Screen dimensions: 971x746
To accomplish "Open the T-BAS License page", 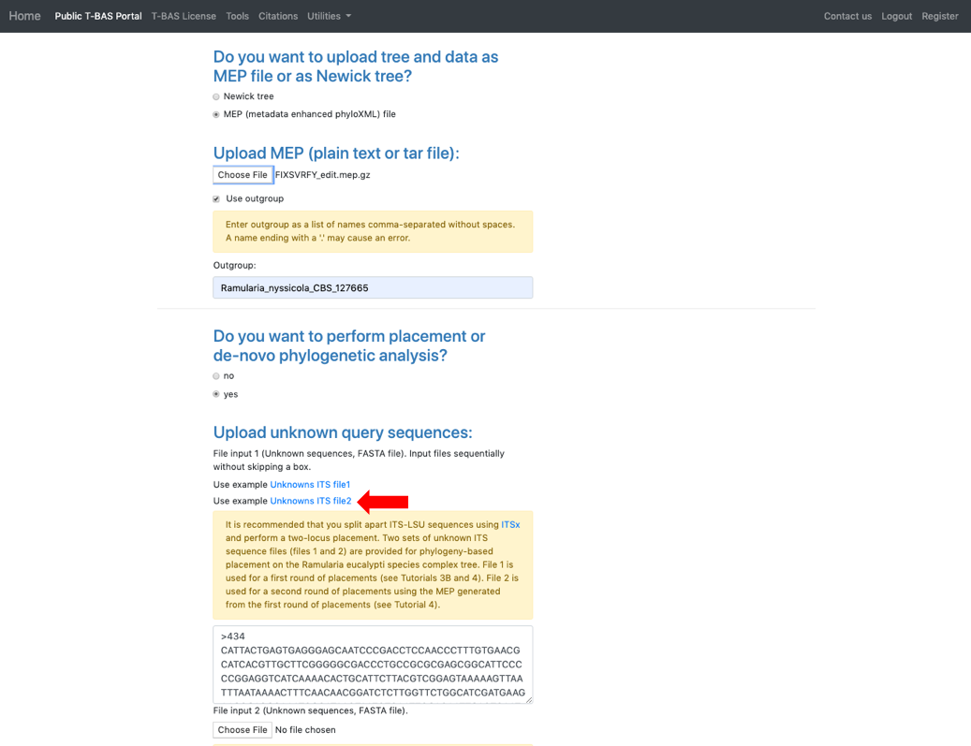I will click(x=184, y=16).
